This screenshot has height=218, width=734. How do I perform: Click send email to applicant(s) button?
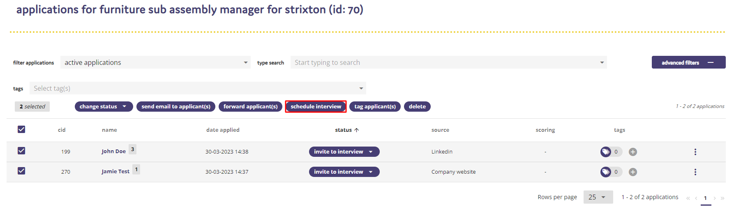[x=176, y=107]
